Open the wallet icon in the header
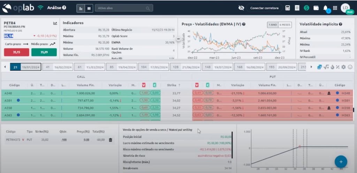Viewport: 357px width, 173px height. pyautogui.click(x=316, y=8)
